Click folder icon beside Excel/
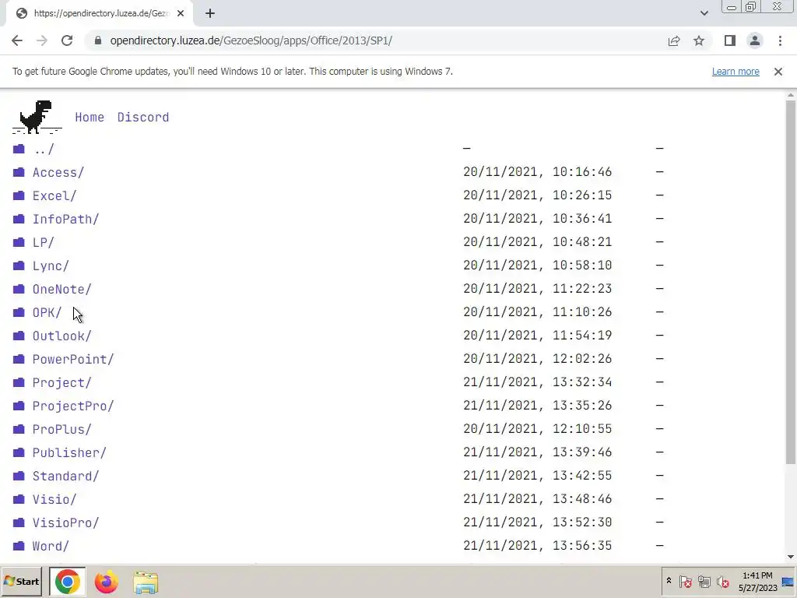Viewport: 797px width, 598px height. 19,195
